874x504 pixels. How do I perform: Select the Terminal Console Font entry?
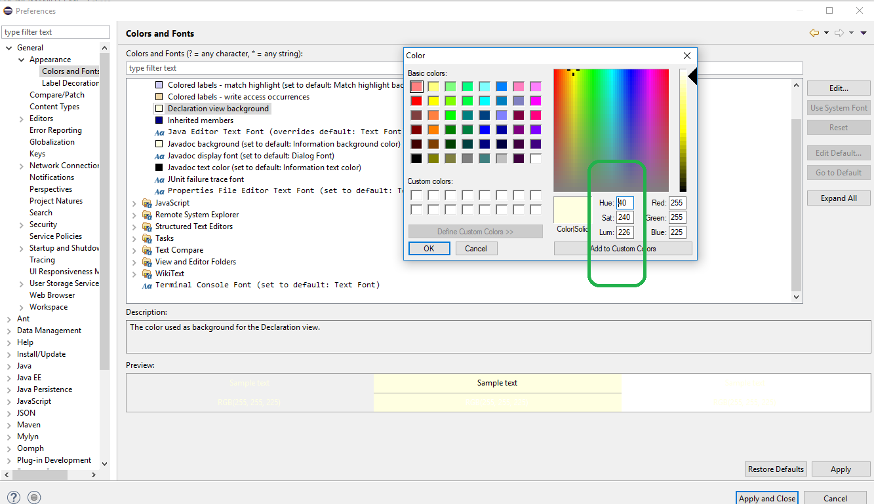pyautogui.click(x=261, y=285)
